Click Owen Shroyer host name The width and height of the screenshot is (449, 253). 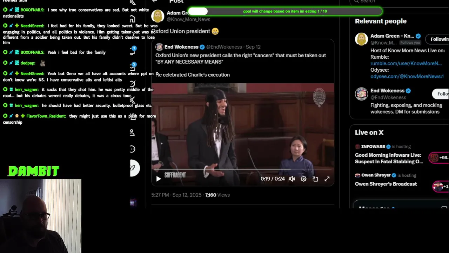376,175
